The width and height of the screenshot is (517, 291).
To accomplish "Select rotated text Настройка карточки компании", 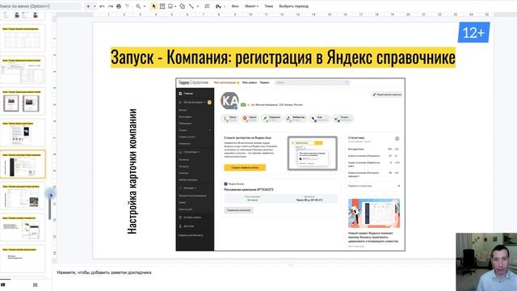I will tap(132, 171).
